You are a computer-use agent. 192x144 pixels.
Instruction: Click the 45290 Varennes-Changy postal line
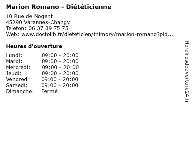(38, 22)
